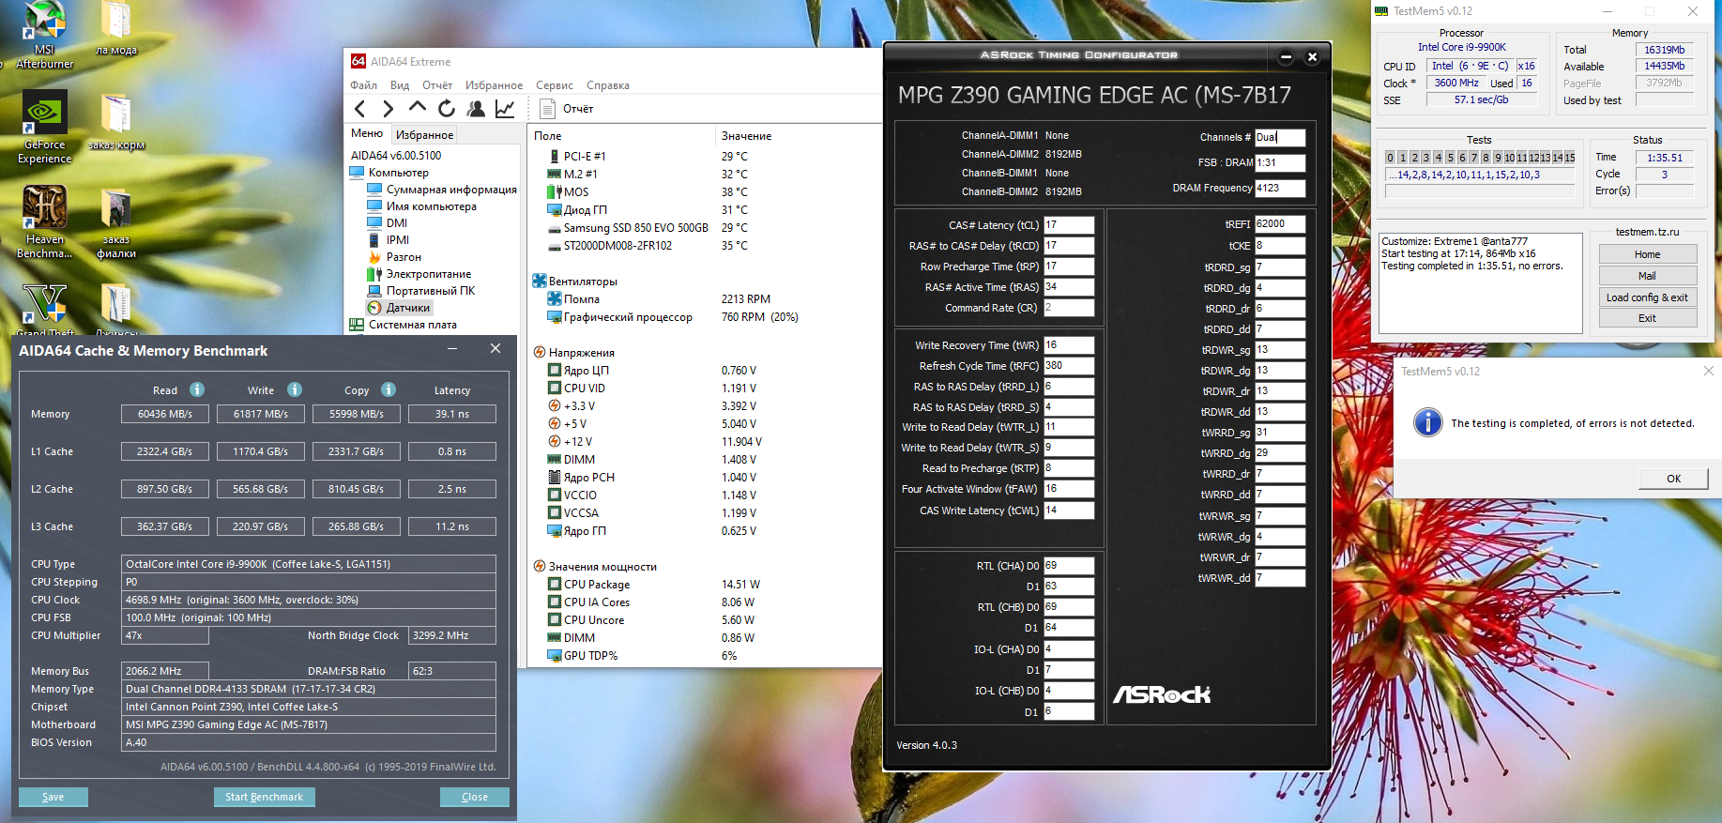Confirm the TestMem5 completion dialog with OK

1674,479
